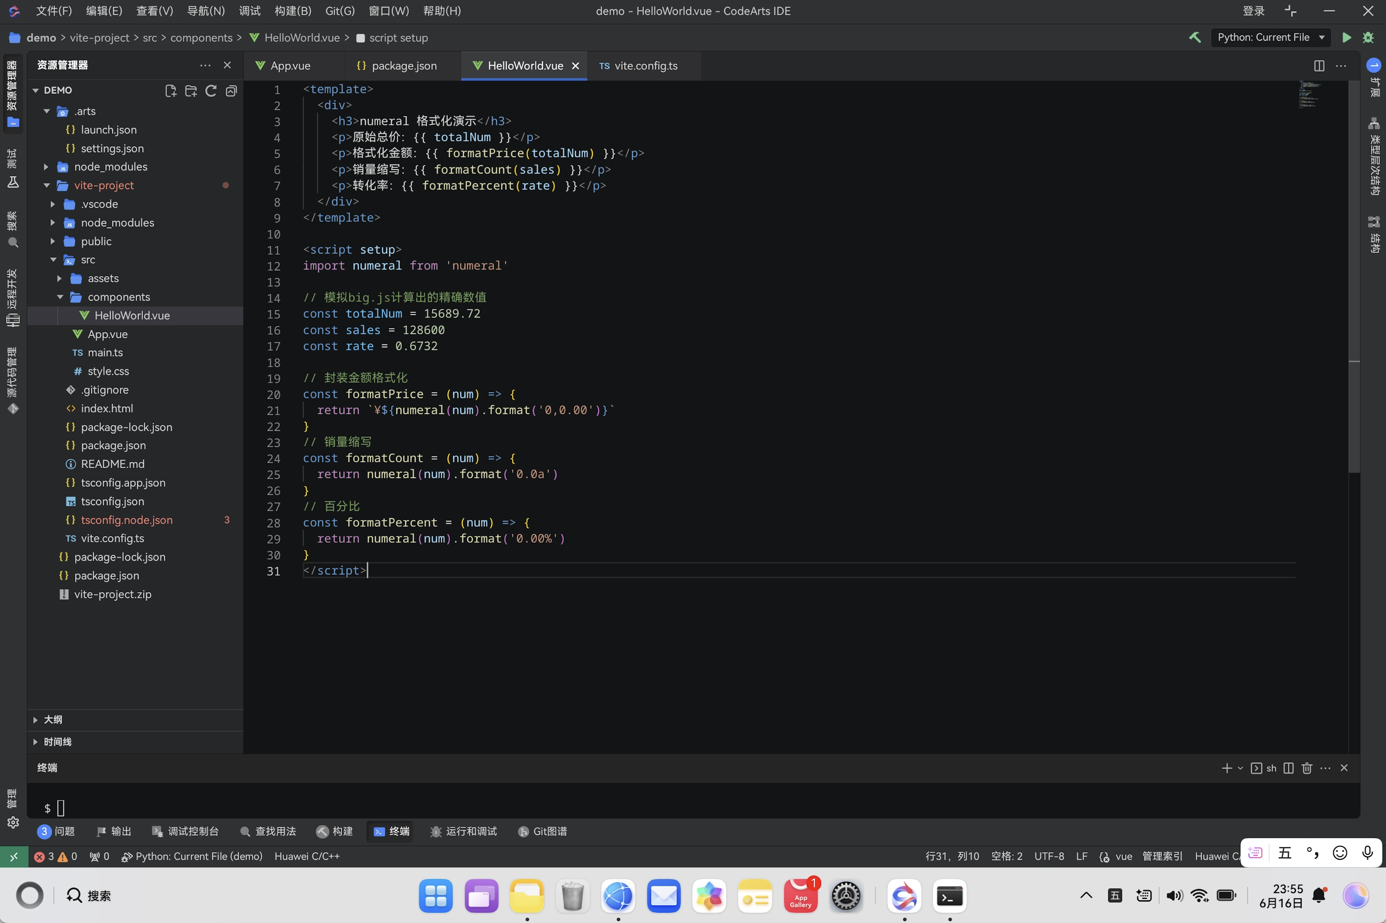This screenshot has width=1386, height=923.
Task: Split the terminal panel
Action: (1288, 768)
